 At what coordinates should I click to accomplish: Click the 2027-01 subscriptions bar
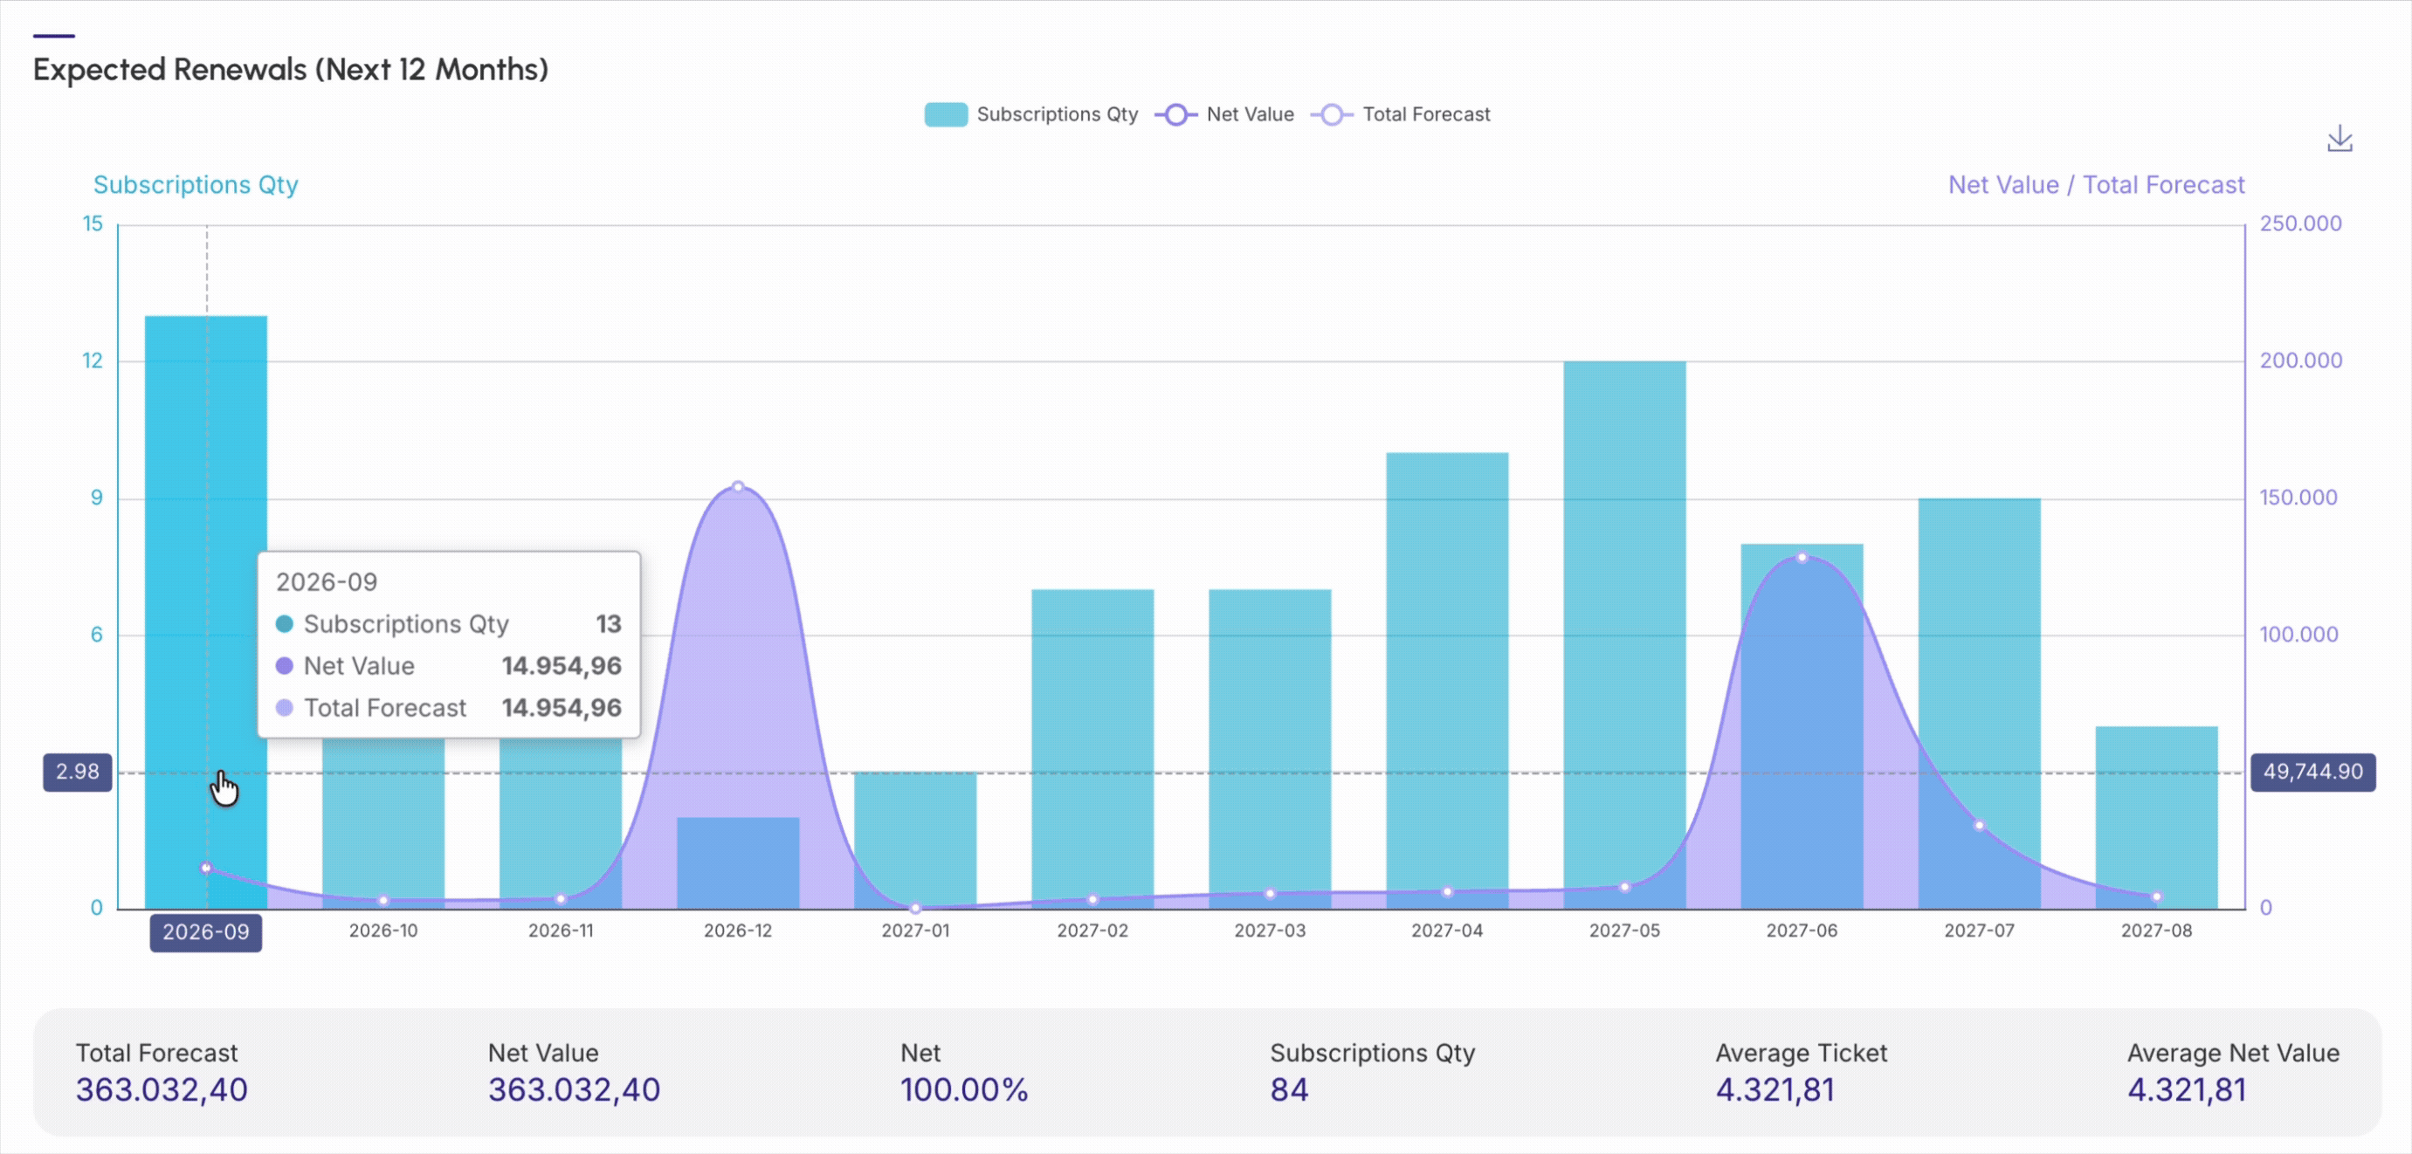click(x=915, y=840)
